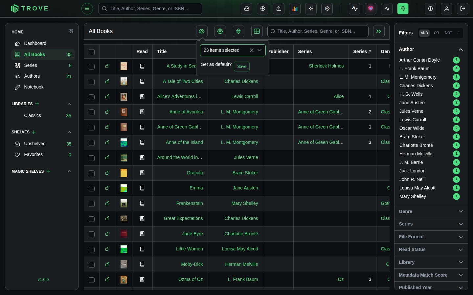Viewport: 473px width, 295px height.
Task: Collapse filters panel with double chevron icon
Action: coord(379,31)
